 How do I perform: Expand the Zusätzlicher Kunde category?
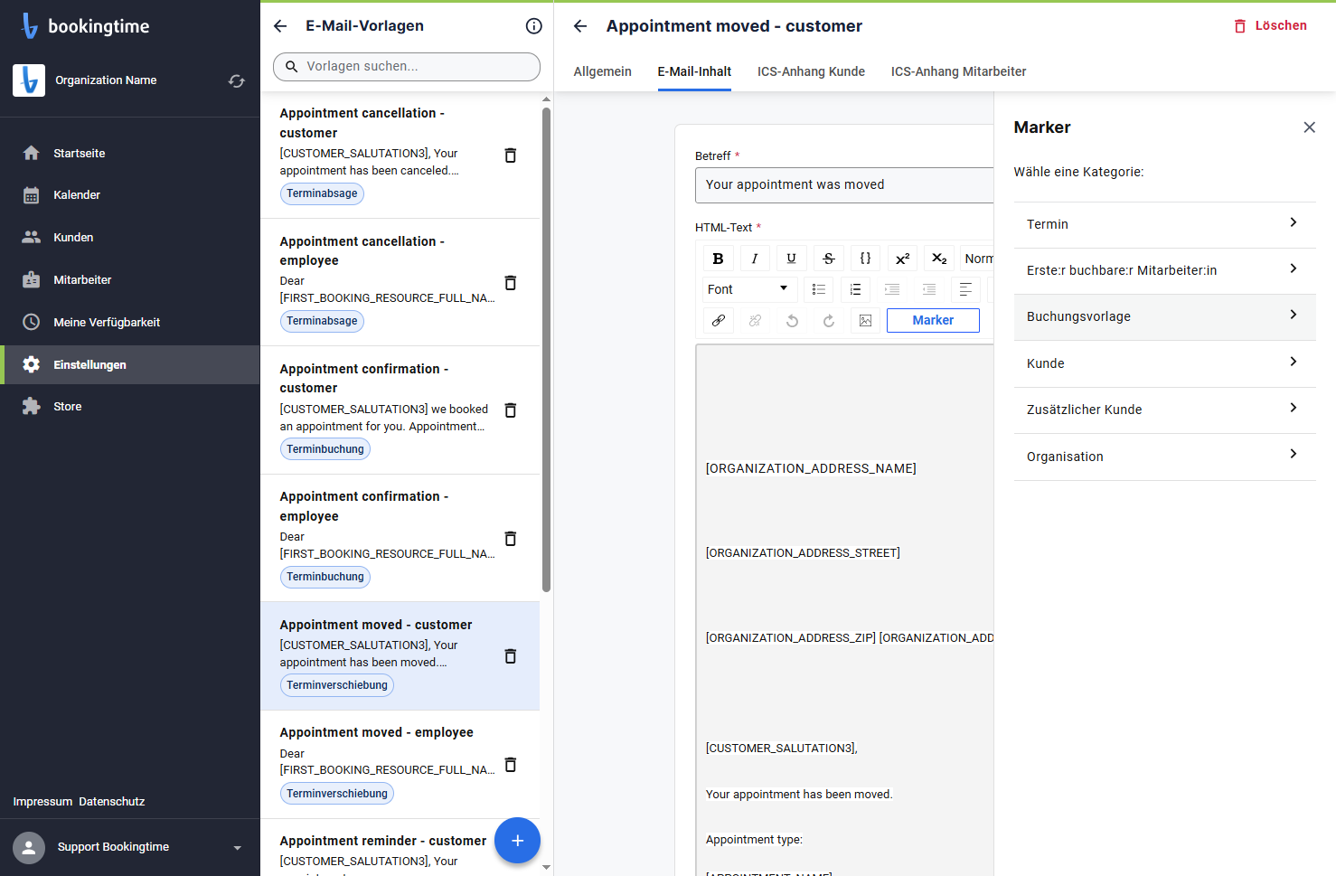click(x=1164, y=410)
